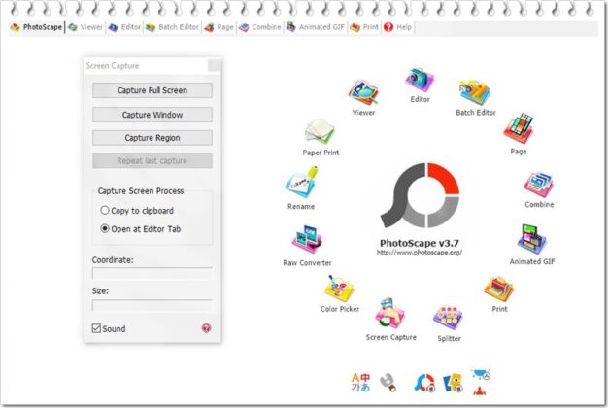
Task: Click the blue and yellow card icon
Action: coord(453,383)
